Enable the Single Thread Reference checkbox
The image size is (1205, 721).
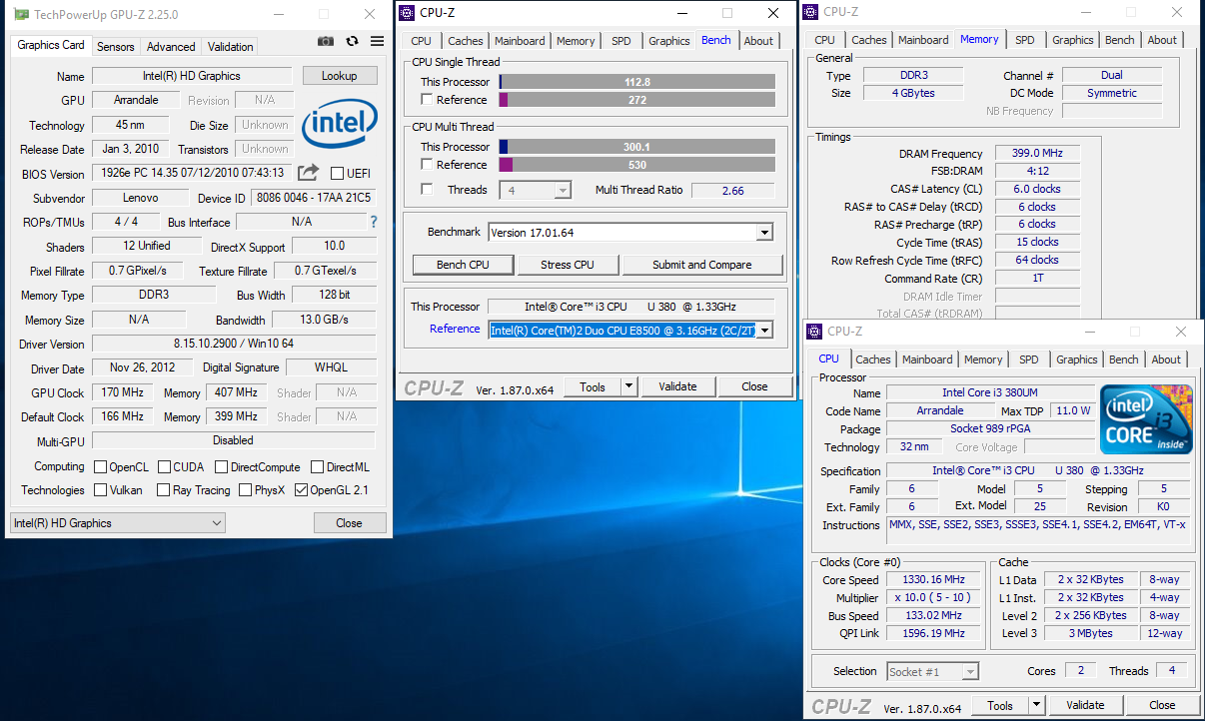point(427,100)
